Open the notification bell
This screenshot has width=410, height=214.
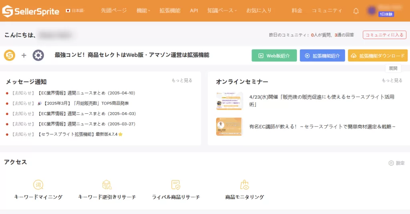pyautogui.click(x=356, y=11)
